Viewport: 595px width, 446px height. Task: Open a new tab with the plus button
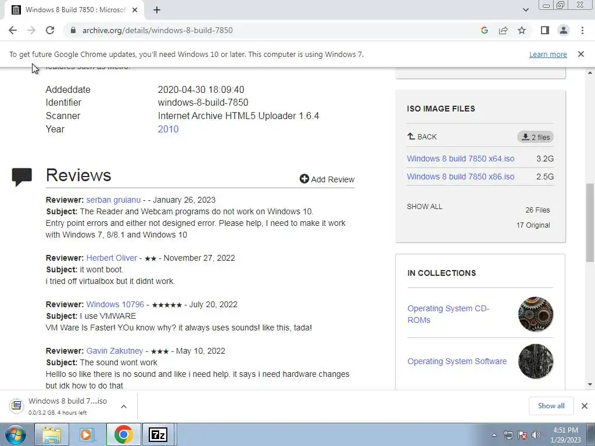157,10
